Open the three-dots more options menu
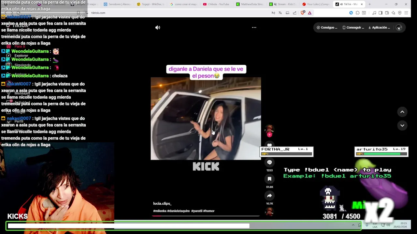 (254, 28)
